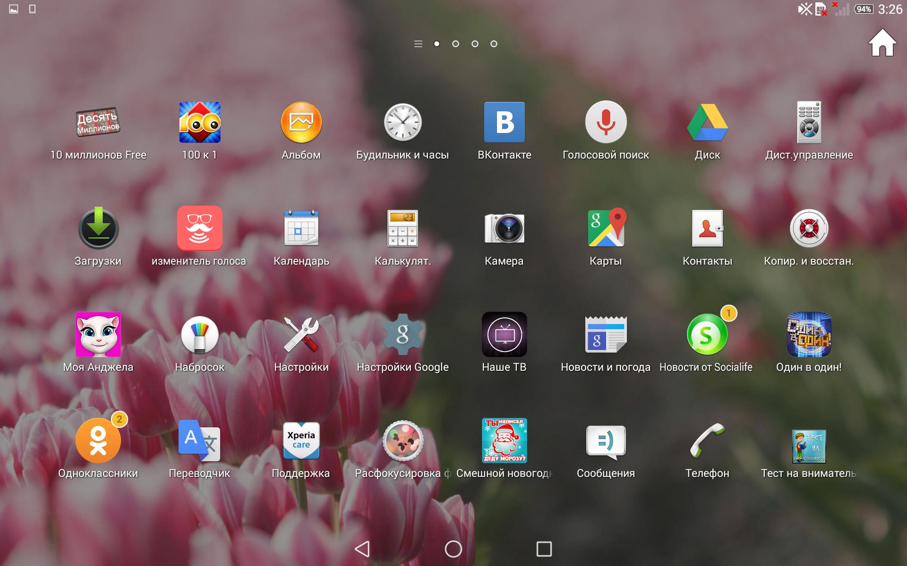Screen dimensions: 907x566
Task: Open the Альбом gallery app
Action: point(301,123)
